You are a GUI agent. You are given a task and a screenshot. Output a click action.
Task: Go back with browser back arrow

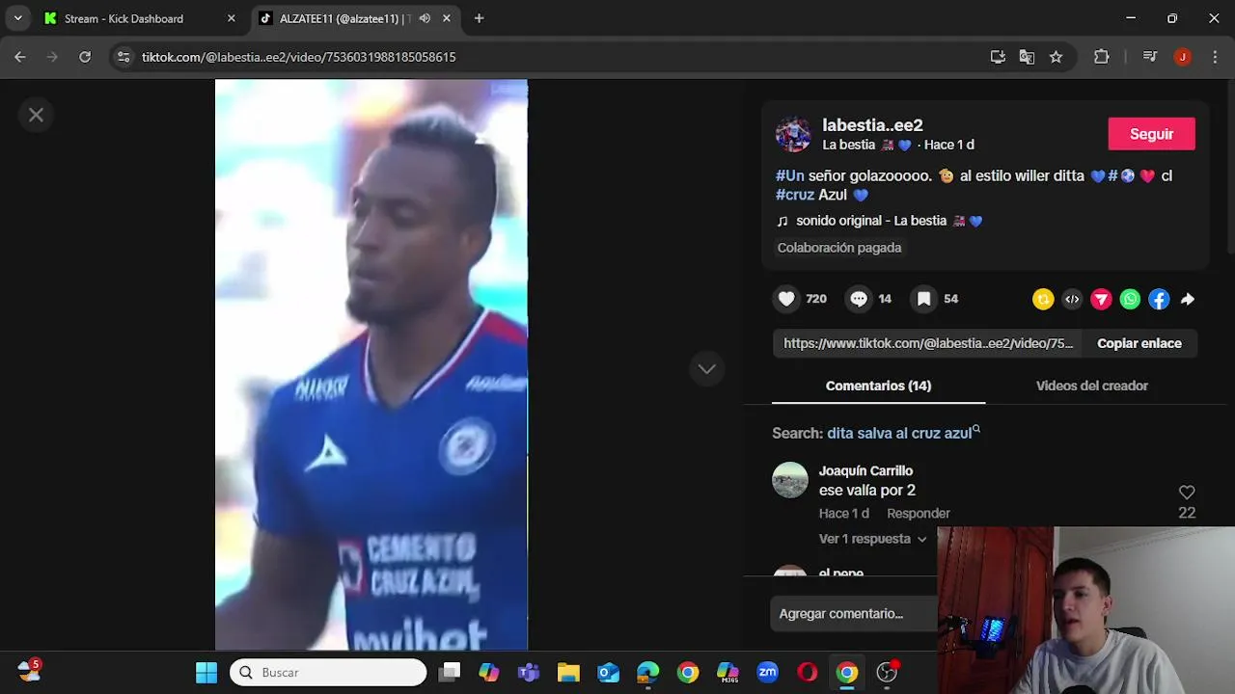coord(20,57)
